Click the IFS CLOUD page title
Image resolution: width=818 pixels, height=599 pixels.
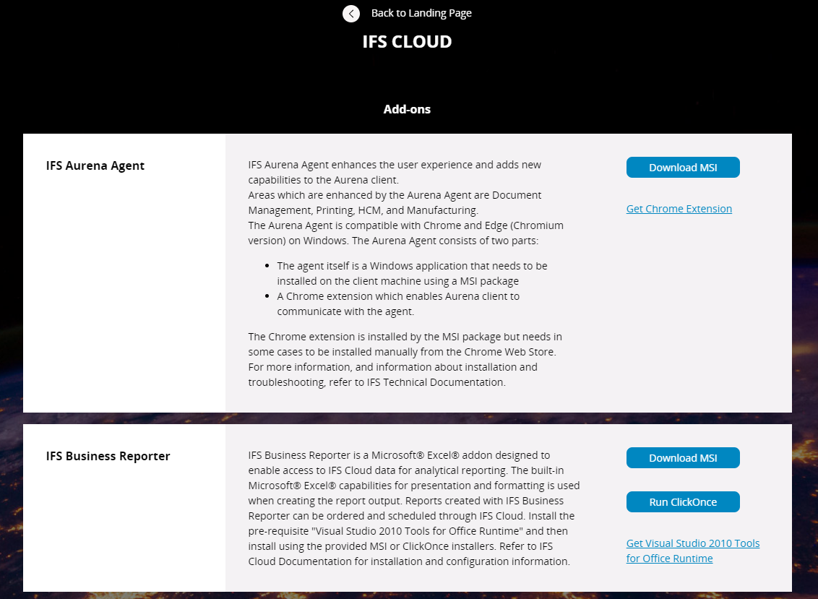pyautogui.click(x=407, y=41)
